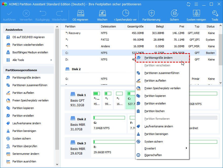Select System sichern in context menu

click(162, 142)
